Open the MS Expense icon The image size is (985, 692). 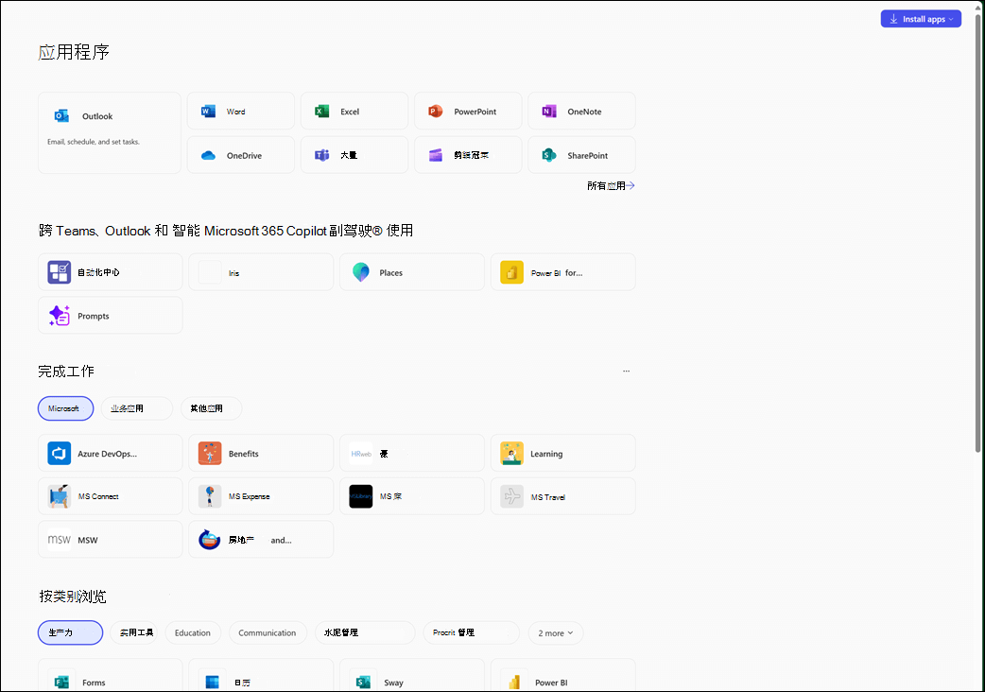pyautogui.click(x=210, y=496)
